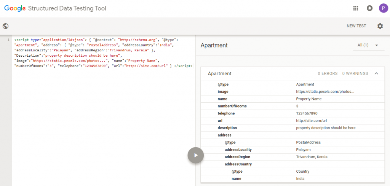390x186 pixels.
Task: Click the Structured Data Testing Tool title
Action: [x=67, y=8]
